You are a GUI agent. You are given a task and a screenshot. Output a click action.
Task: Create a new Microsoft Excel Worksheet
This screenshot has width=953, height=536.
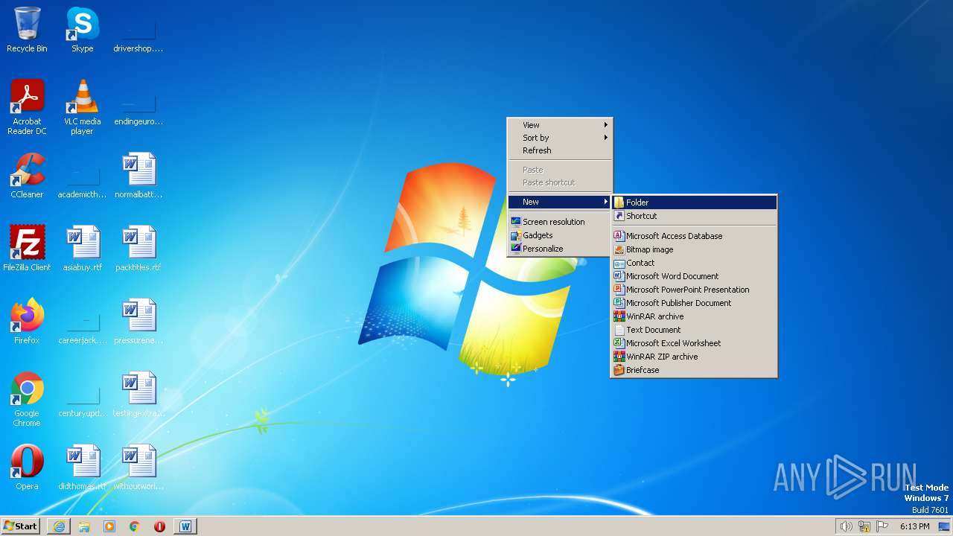pos(695,343)
